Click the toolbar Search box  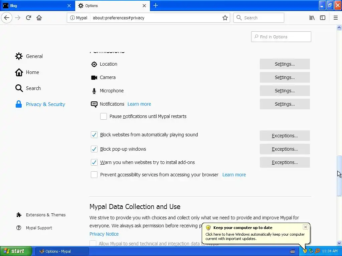point(259,18)
